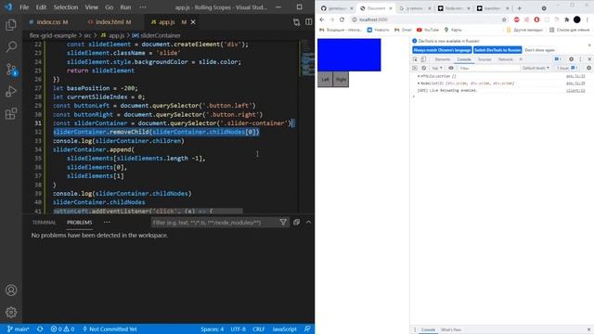Expand the HTMLCollection console entry

[x=419, y=76]
